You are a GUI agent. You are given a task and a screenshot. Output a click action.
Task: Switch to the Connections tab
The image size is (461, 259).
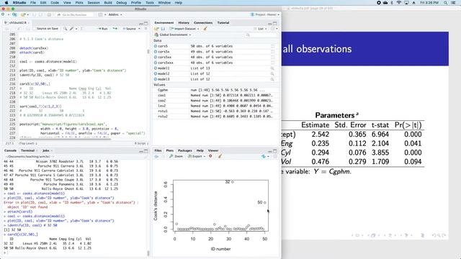pos(203,22)
